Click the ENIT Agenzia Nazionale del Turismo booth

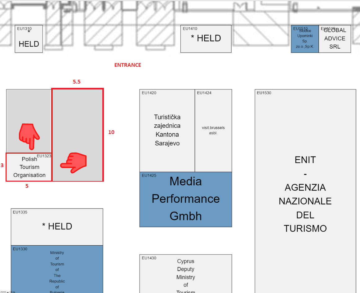click(305, 194)
